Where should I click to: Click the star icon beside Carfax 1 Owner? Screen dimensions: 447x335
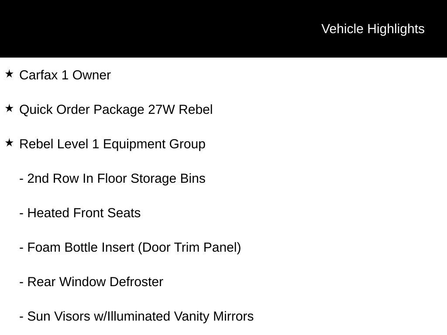tap(9, 74)
